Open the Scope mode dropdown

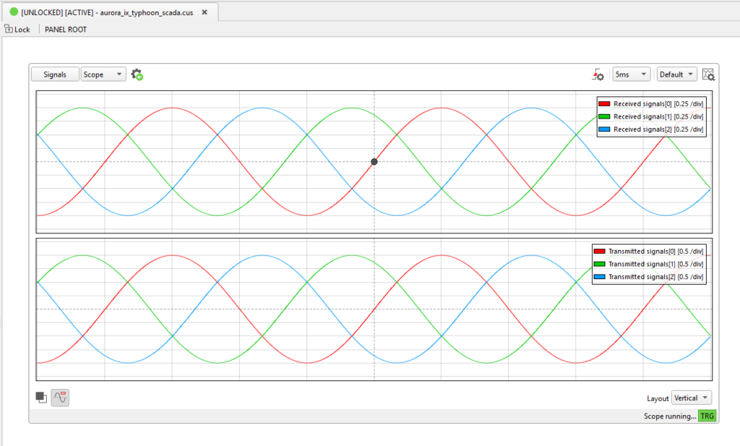click(x=103, y=74)
